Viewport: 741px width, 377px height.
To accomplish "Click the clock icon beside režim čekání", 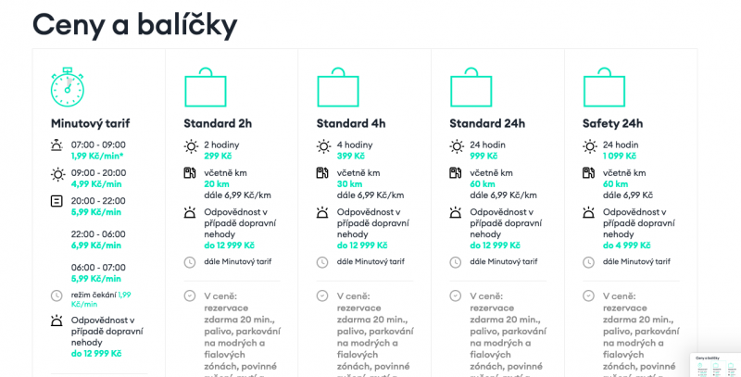I will point(57,295).
